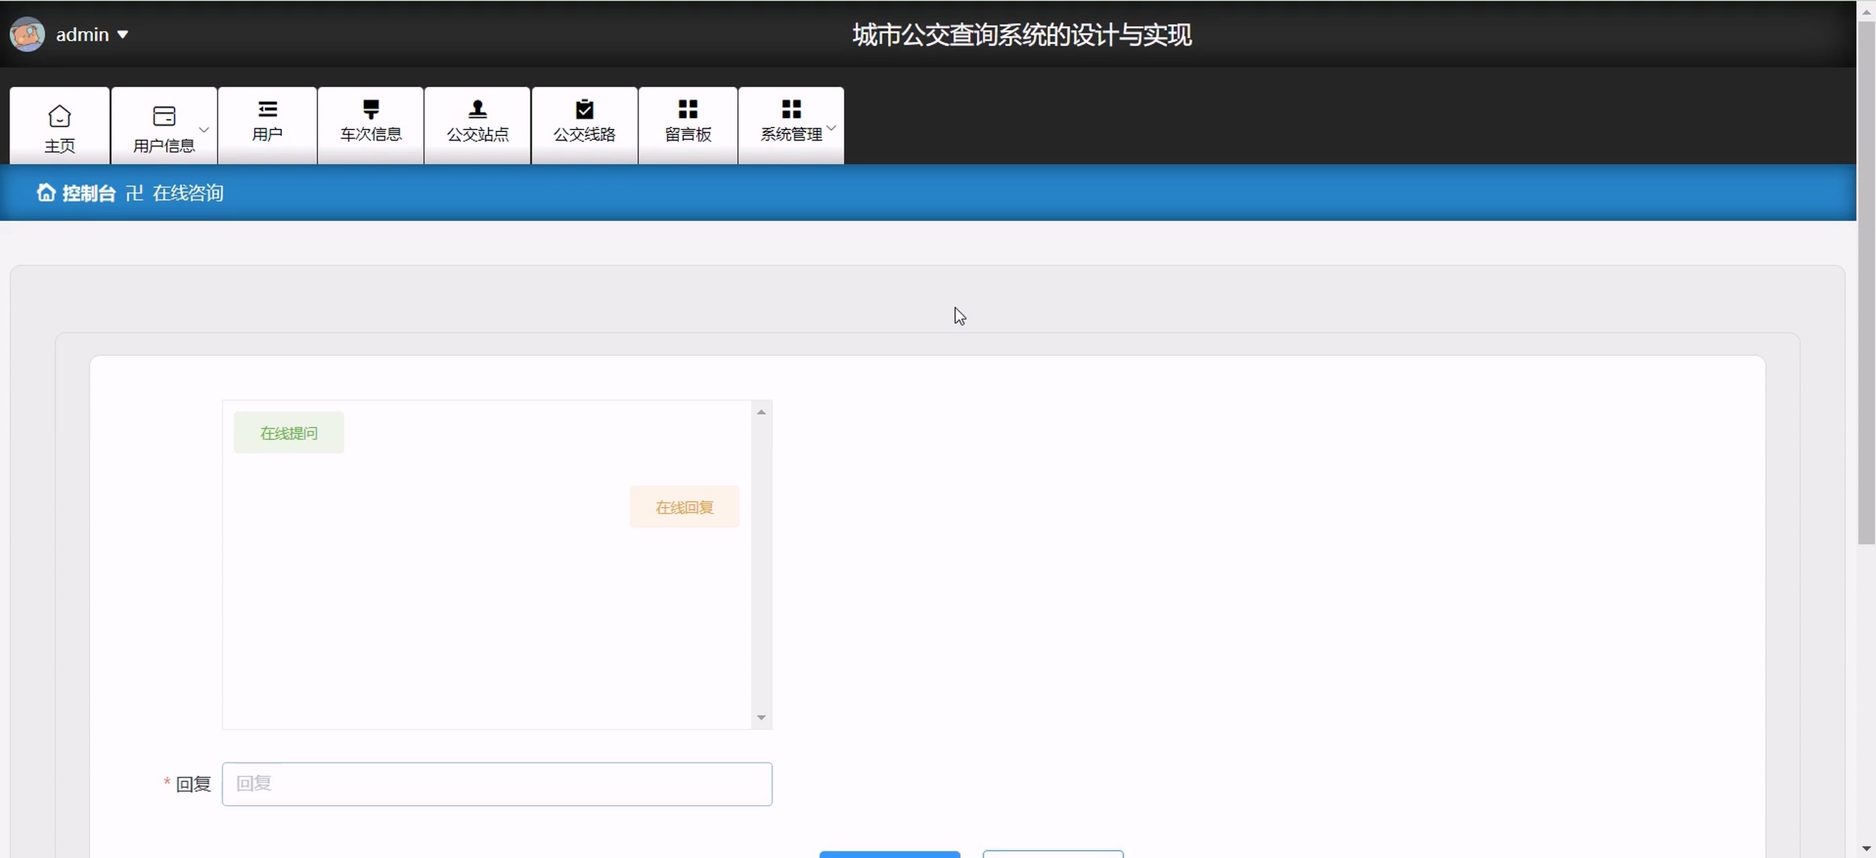Click the admin username text
The image size is (1876, 858).
tap(82, 34)
